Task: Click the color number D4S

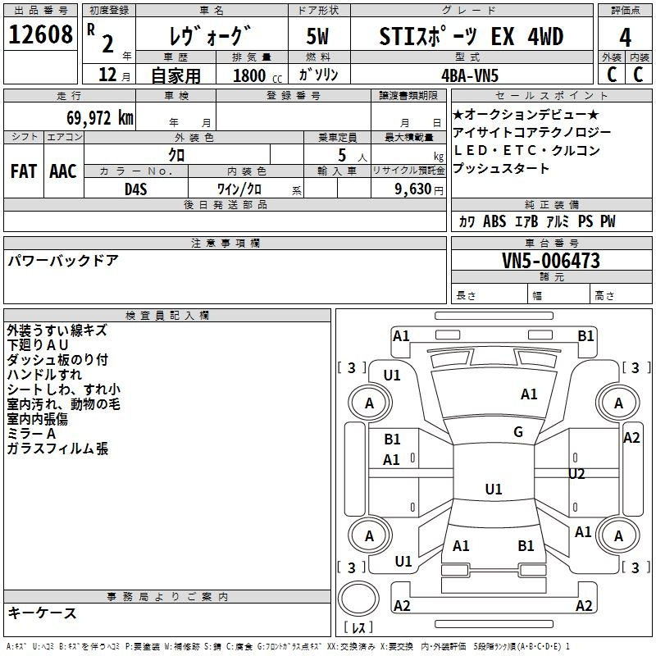Action: (134, 189)
